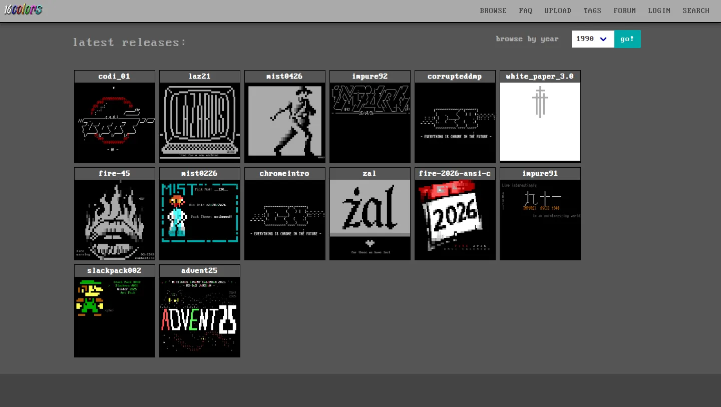
Task: Click the LOGIN link
Action: [659, 11]
